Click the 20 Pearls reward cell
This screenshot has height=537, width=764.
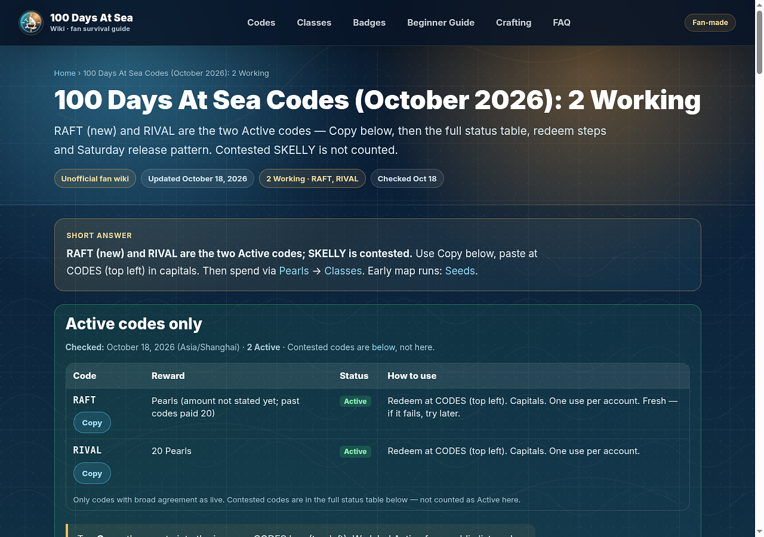tap(172, 451)
